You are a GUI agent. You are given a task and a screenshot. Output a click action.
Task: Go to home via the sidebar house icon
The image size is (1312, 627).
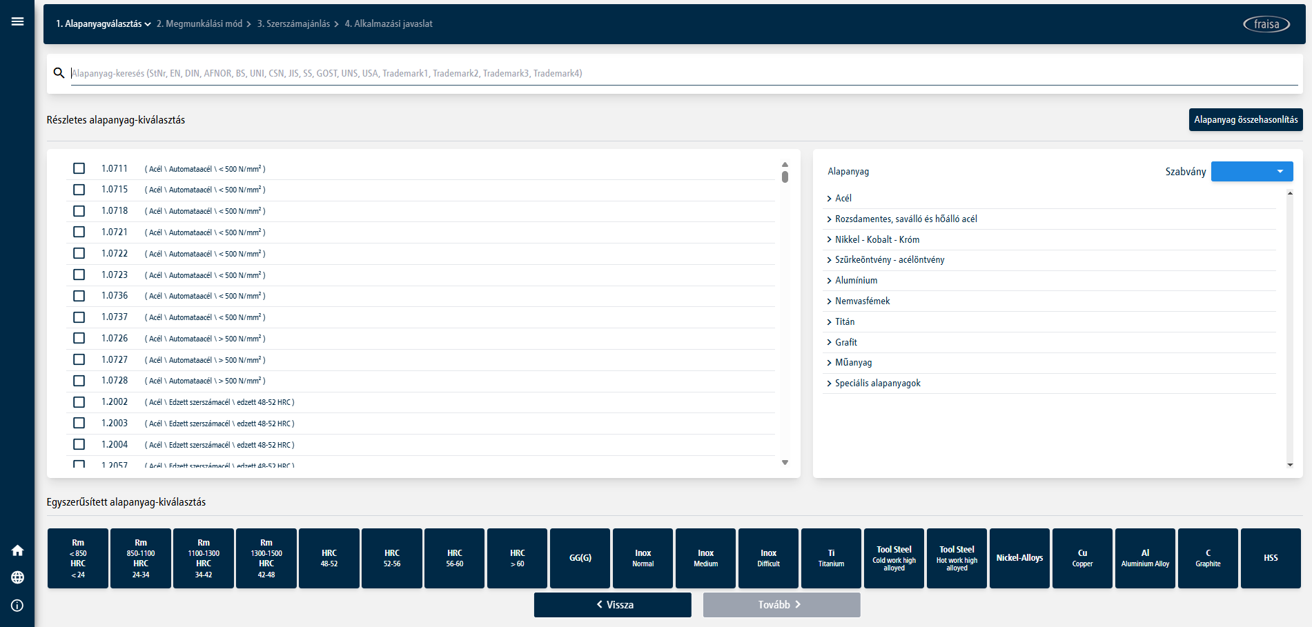tap(17, 550)
